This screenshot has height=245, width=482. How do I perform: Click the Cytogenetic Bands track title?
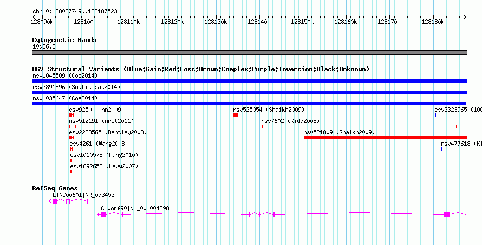point(64,40)
